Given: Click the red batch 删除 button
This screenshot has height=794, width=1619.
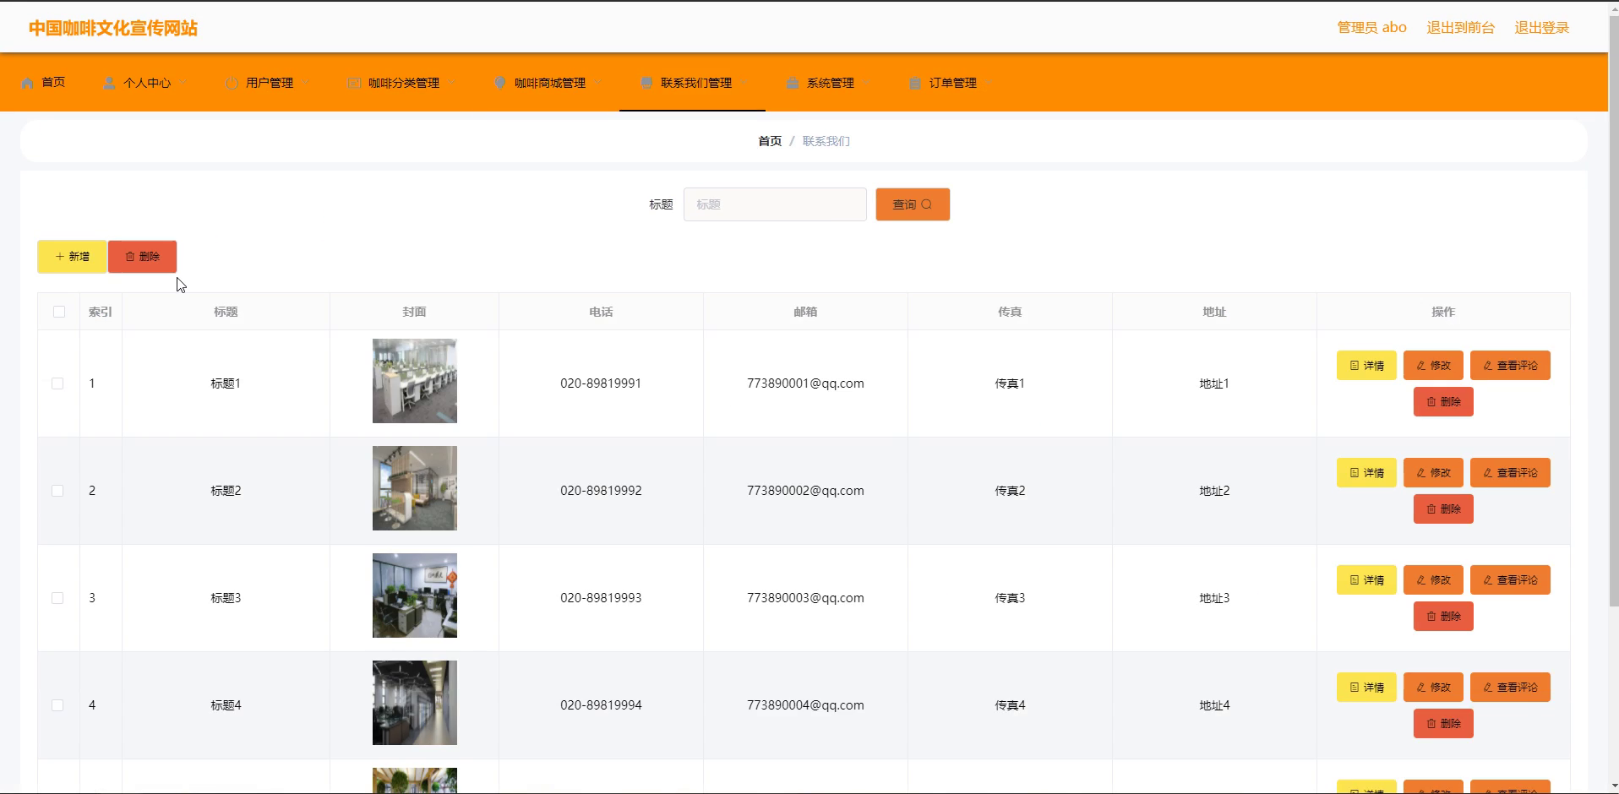Looking at the screenshot, I should coord(142,257).
